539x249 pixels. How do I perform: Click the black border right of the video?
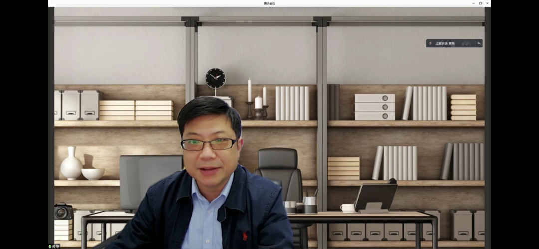click(x=487, y=125)
